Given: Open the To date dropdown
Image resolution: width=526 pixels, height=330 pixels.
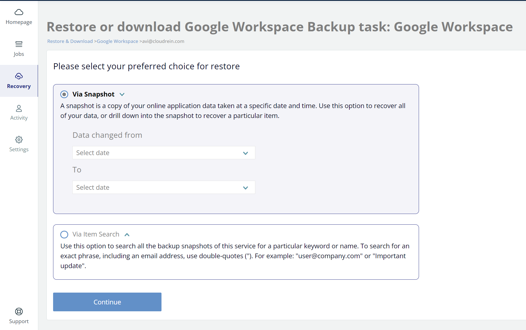Looking at the screenshot, I should pyautogui.click(x=164, y=187).
